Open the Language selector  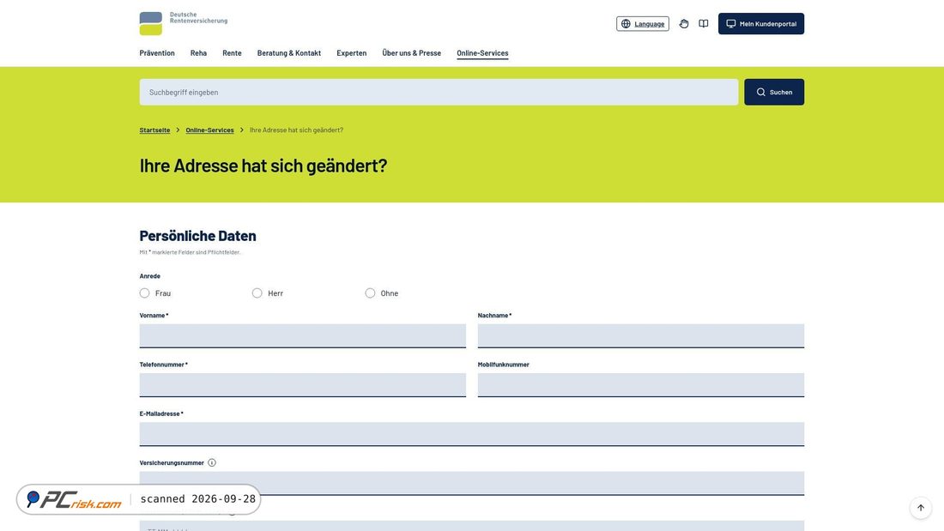click(x=643, y=23)
